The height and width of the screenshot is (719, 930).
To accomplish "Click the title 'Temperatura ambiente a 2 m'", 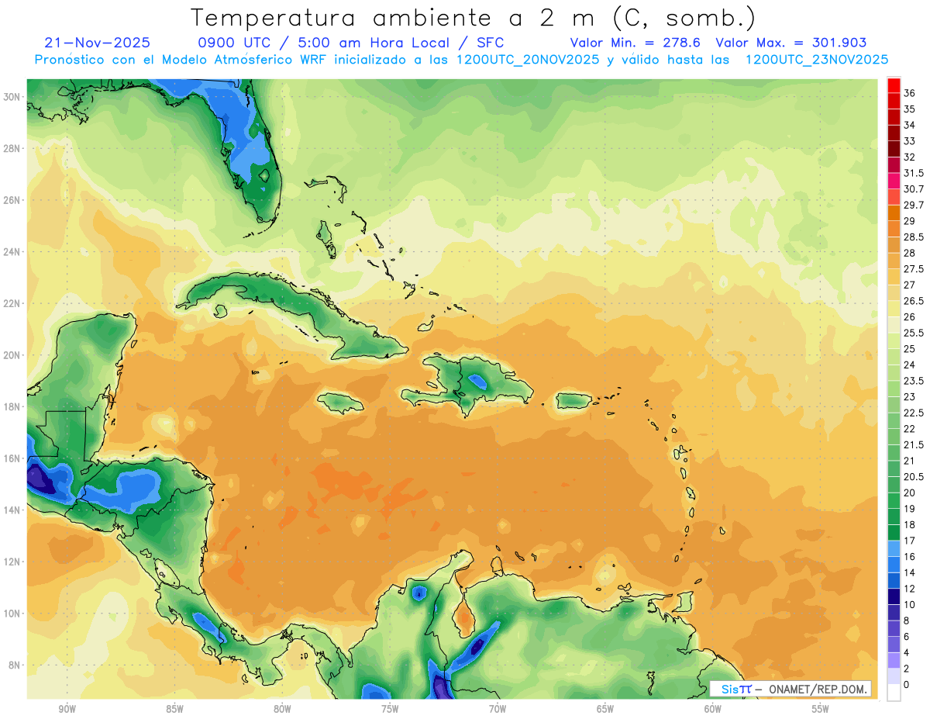I will tap(386, 17).
